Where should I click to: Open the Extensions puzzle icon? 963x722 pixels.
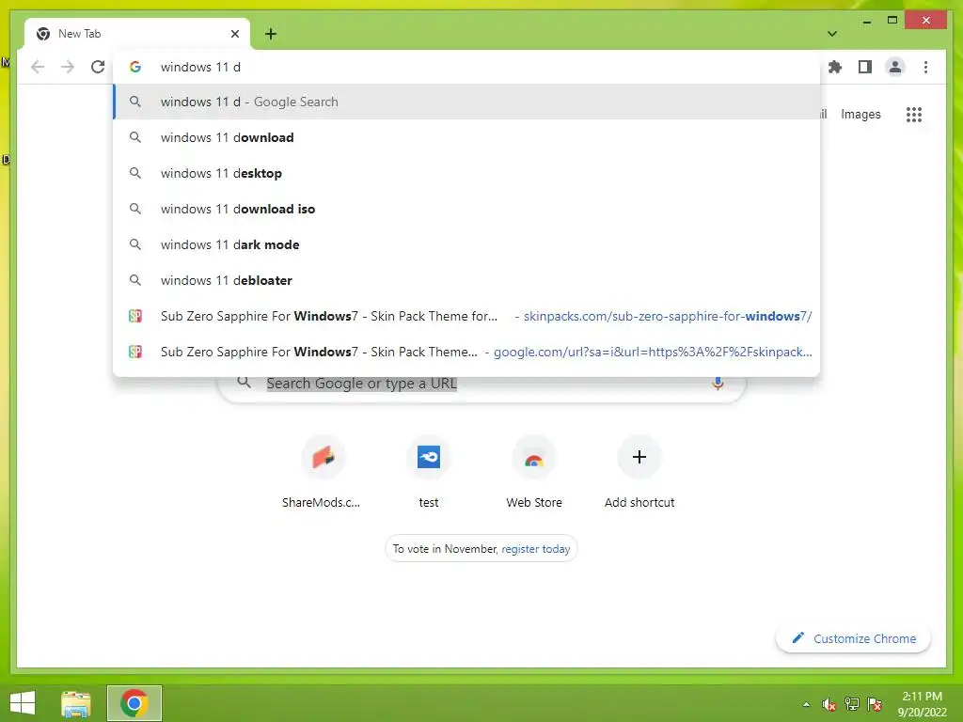[835, 67]
